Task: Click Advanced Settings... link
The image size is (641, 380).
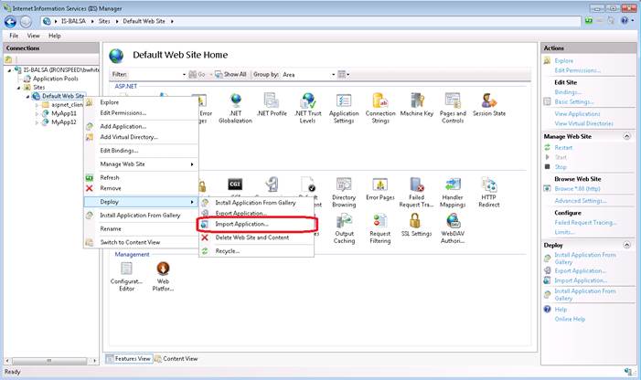Action: tap(581, 201)
